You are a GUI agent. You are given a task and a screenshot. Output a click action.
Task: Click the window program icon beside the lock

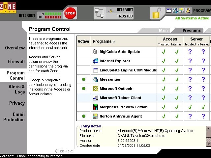[169, 11]
